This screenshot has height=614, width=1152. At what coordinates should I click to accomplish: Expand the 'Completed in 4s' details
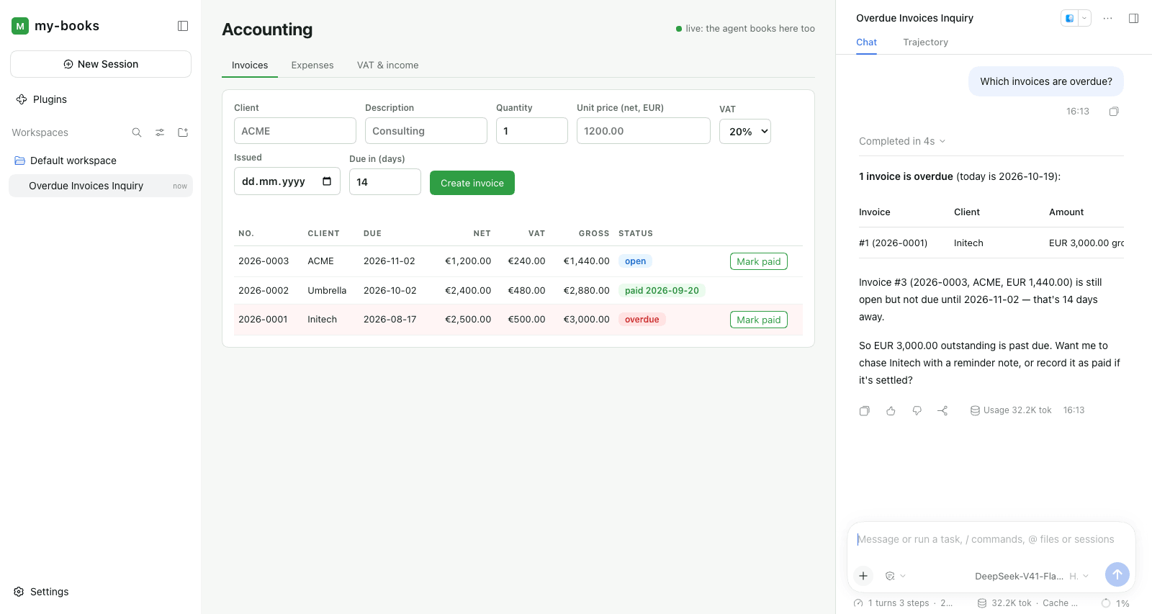click(901, 141)
